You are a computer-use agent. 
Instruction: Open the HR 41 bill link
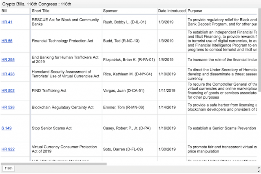(x=7, y=22)
